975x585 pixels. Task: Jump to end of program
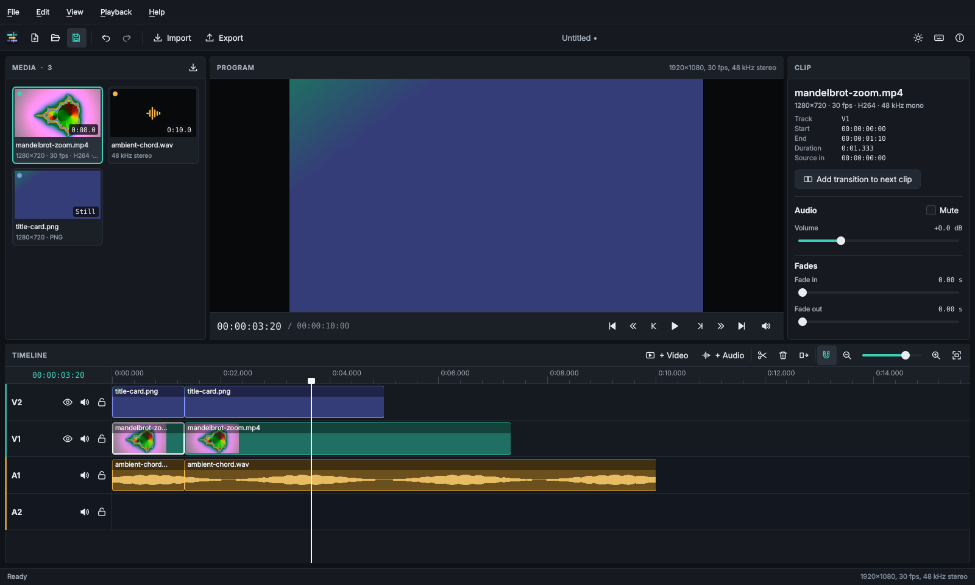pyautogui.click(x=742, y=326)
